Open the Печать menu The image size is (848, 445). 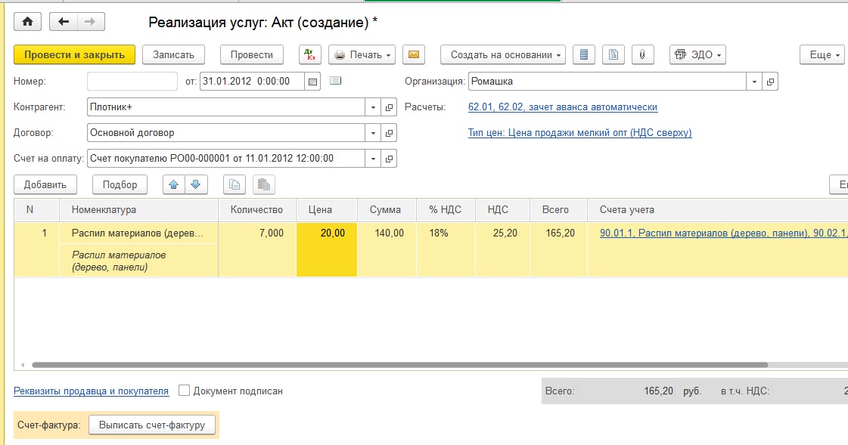click(362, 55)
